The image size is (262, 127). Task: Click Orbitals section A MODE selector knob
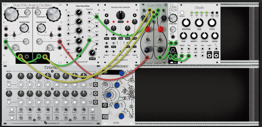point(30,109)
